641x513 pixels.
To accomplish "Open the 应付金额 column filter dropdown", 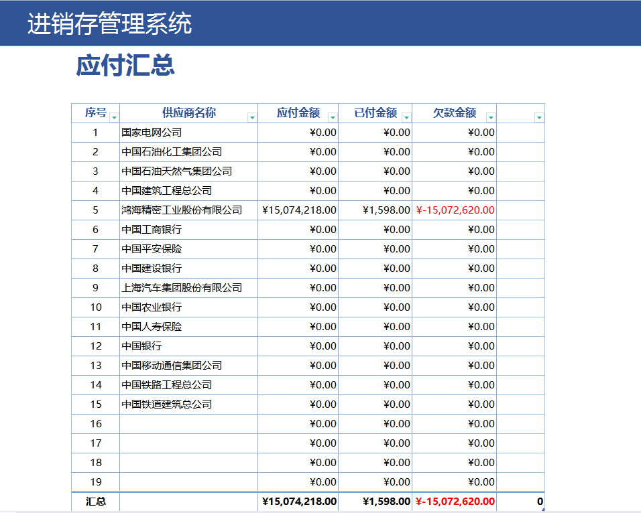I will tap(333, 118).
